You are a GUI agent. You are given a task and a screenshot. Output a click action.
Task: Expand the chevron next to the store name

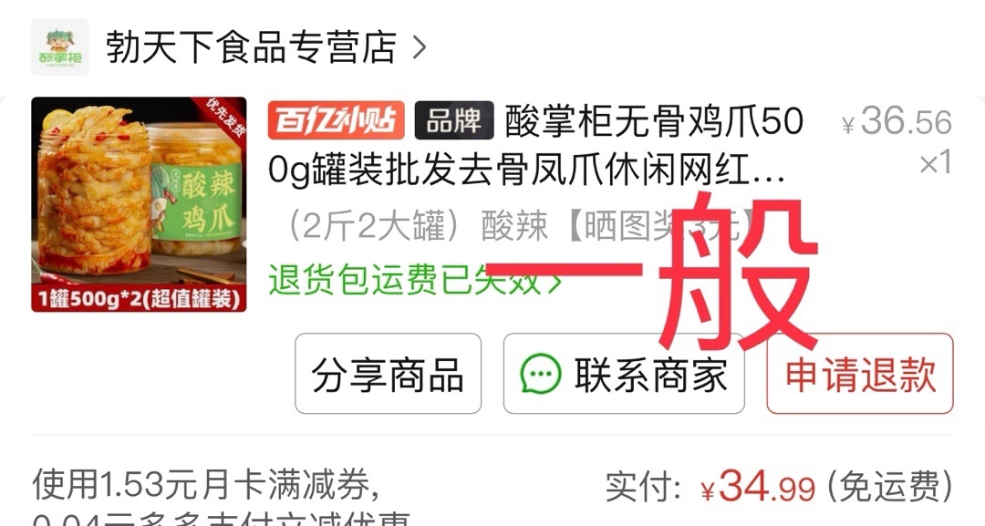pyautogui.click(x=419, y=47)
